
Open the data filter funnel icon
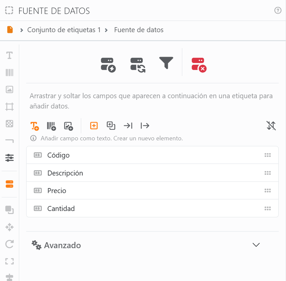tap(166, 63)
